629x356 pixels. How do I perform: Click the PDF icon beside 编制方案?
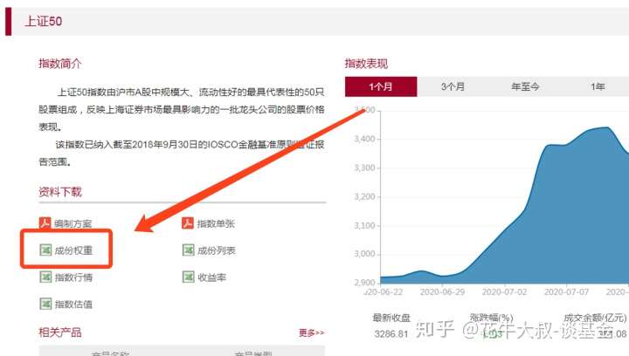click(x=45, y=223)
